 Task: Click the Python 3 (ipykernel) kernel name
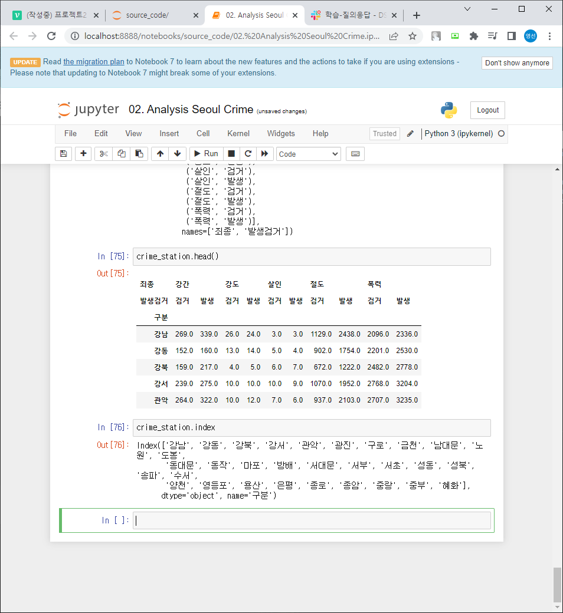coord(459,134)
